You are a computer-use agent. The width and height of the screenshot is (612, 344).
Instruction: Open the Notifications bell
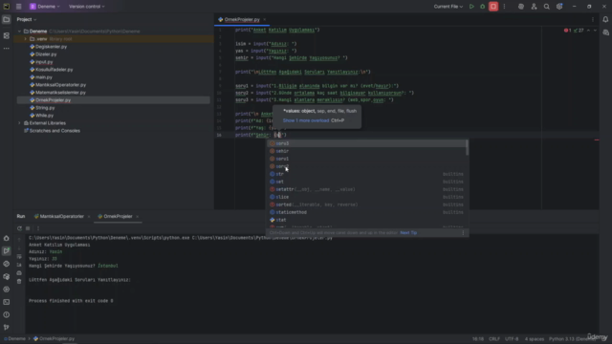tap(605, 19)
